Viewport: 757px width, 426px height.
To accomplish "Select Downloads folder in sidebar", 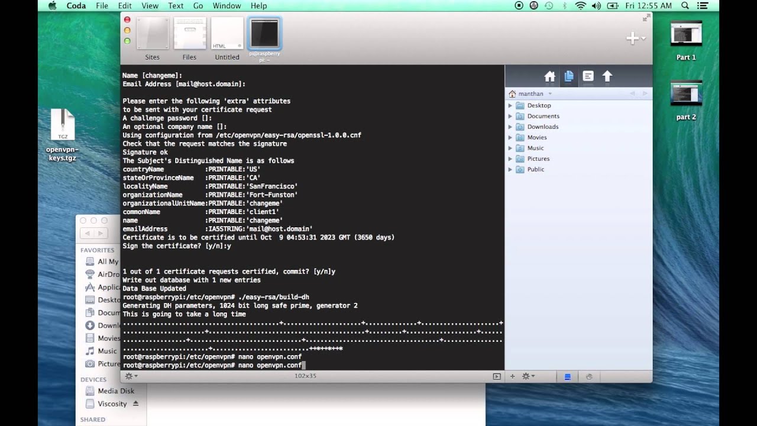I will [x=542, y=127].
